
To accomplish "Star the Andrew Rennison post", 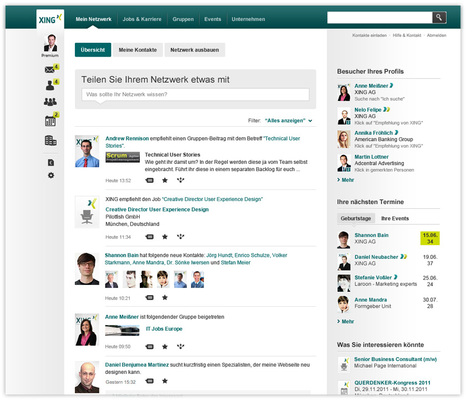I will pos(165,180).
